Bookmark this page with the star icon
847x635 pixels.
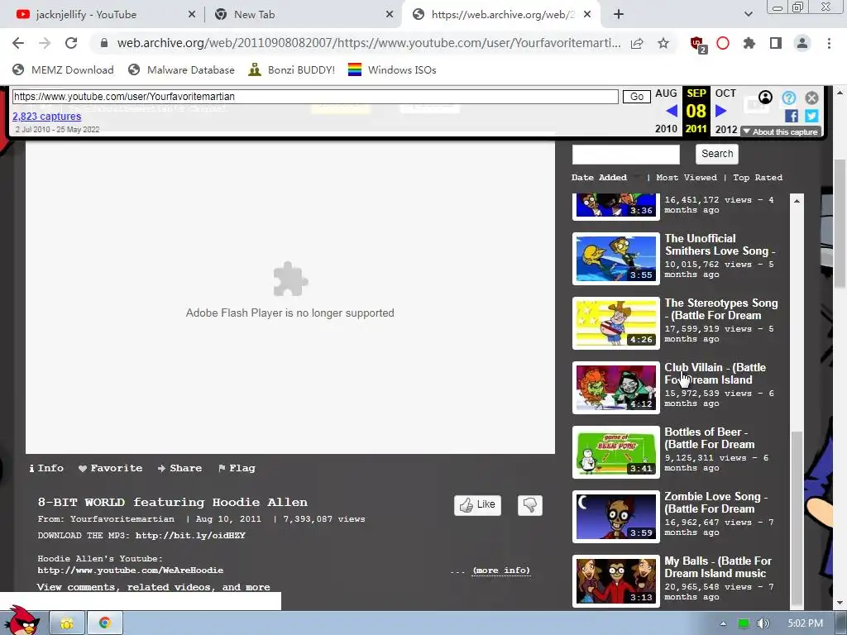click(663, 43)
